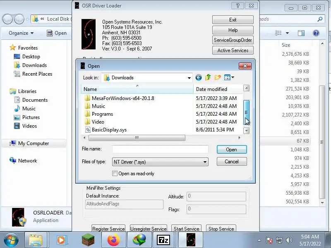Open the View menu icon in Open dialog

[x=229, y=77]
